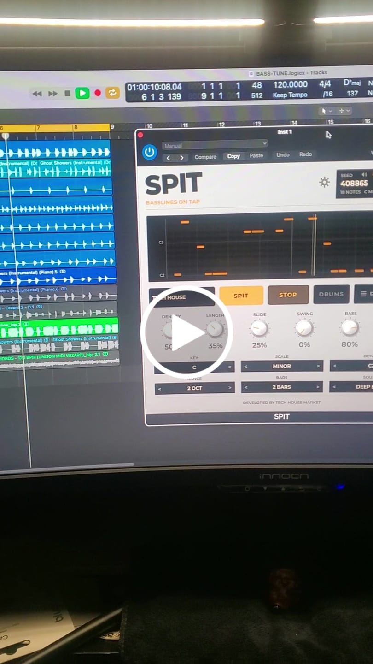This screenshot has height=664, width=373.
Task: Click the Logic rewind transport button
Action: click(x=37, y=94)
